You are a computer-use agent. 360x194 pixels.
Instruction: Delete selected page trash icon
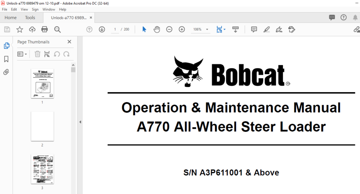[37, 54]
